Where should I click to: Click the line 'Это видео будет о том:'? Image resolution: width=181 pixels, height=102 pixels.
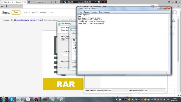(89, 18)
